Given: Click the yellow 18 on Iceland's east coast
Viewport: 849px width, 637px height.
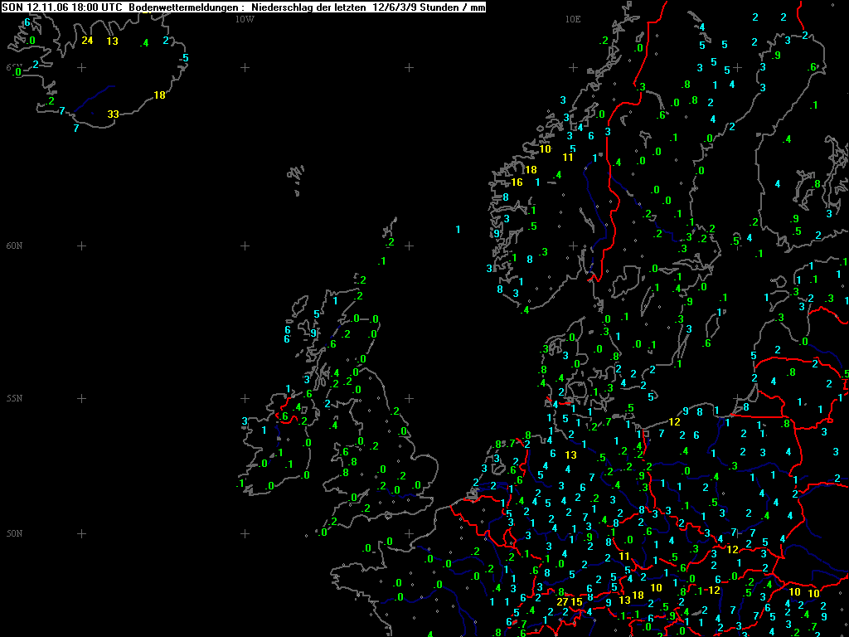Looking at the screenshot, I should [x=160, y=95].
